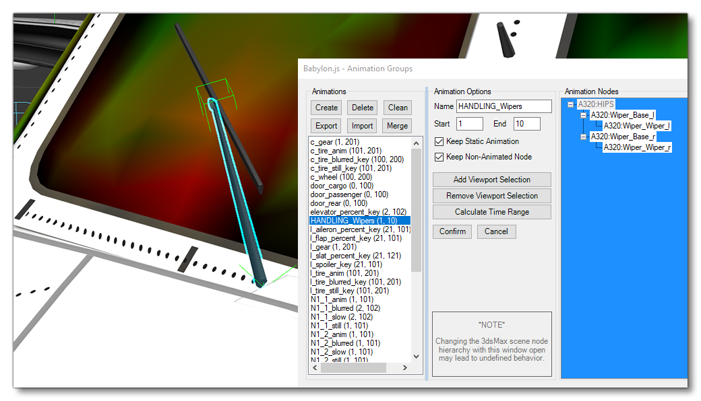Cancel the Animation Options edits

pyautogui.click(x=496, y=231)
